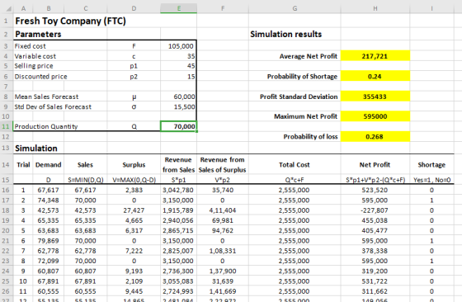Select the Mean Sales Forecast value 60,000
This screenshot has width=462, height=302.
[178, 97]
